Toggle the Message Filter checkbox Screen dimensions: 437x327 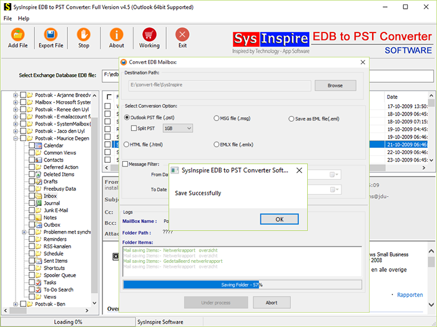tap(124, 164)
